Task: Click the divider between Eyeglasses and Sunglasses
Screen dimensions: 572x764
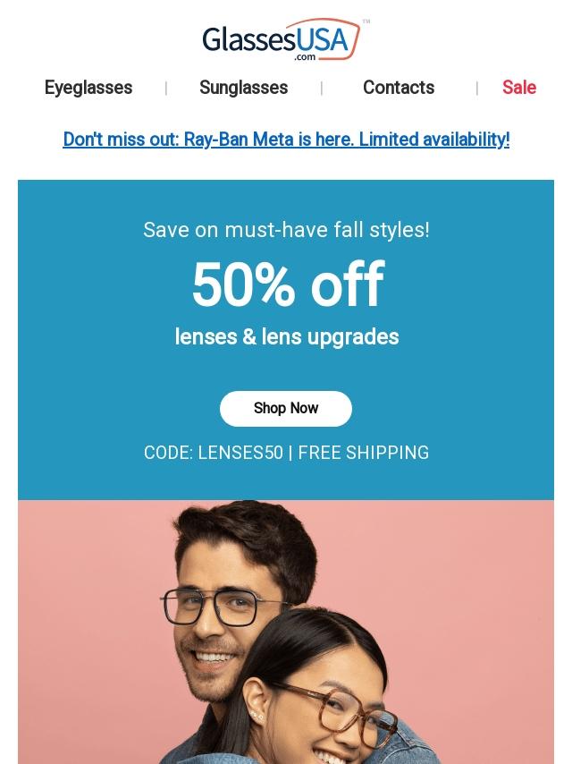Action: (x=166, y=88)
